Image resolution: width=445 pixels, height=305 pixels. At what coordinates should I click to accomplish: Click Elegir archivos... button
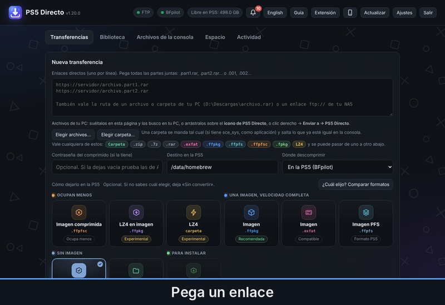tap(73, 135)
